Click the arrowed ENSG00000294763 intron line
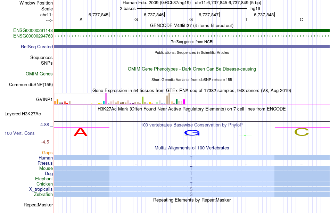This screenshot has width=330, height=213. 192,36
